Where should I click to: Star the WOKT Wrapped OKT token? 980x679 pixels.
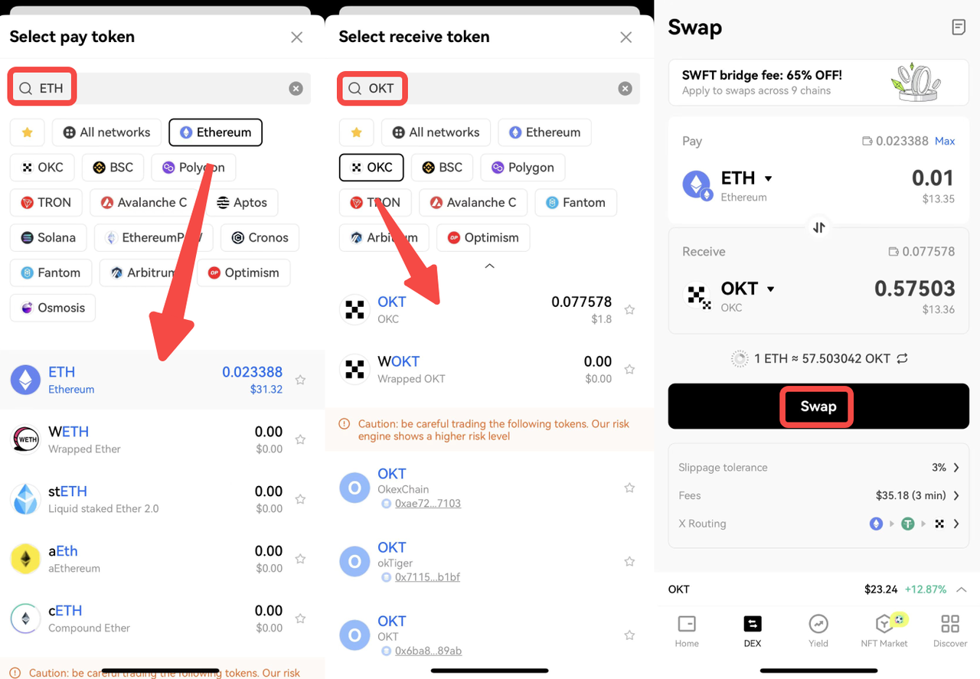(629, 369)
